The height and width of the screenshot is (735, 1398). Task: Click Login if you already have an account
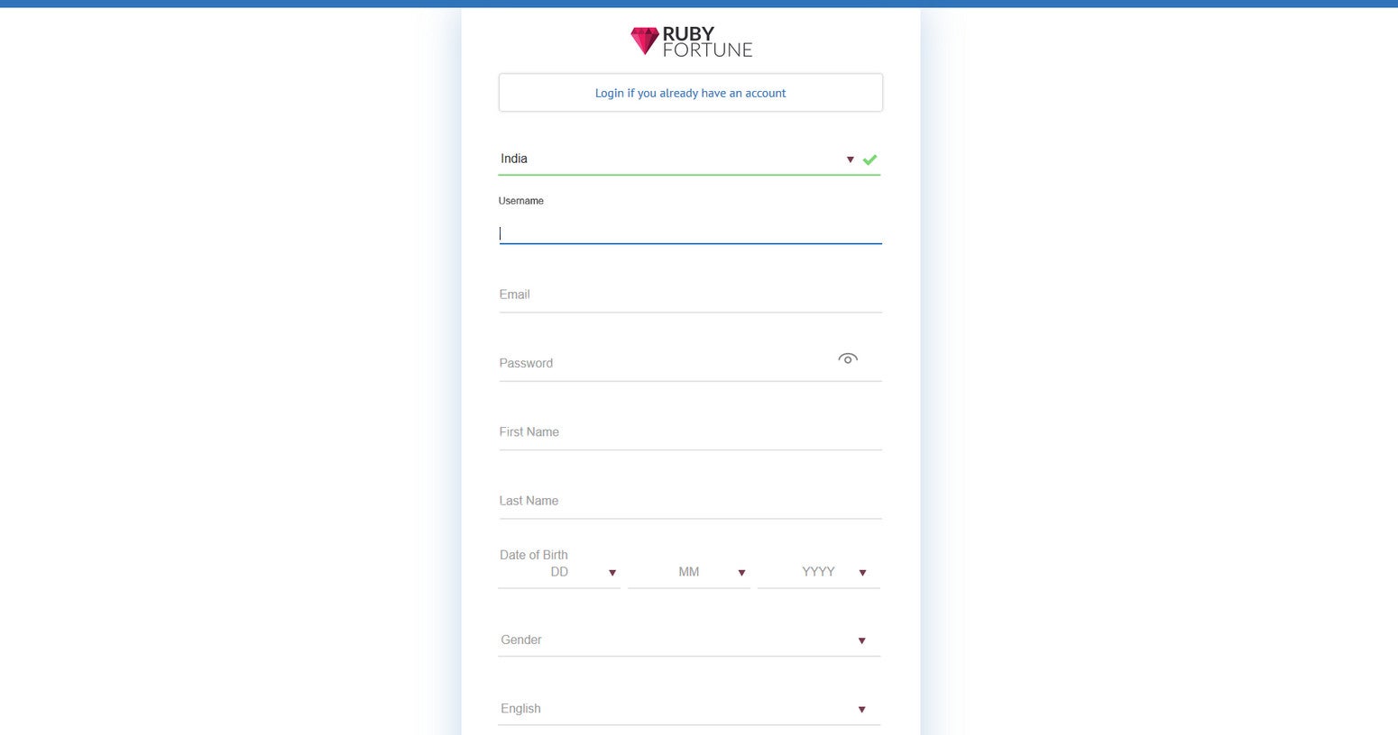pos(690,93)
